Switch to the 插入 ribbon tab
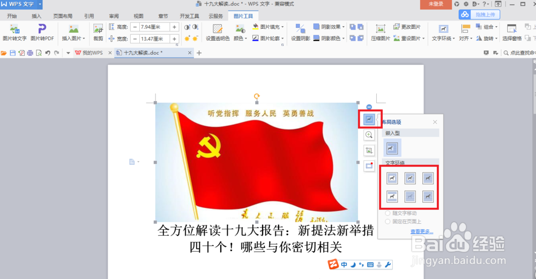Viewport: 536px width, 279px height. click(36, 16)
